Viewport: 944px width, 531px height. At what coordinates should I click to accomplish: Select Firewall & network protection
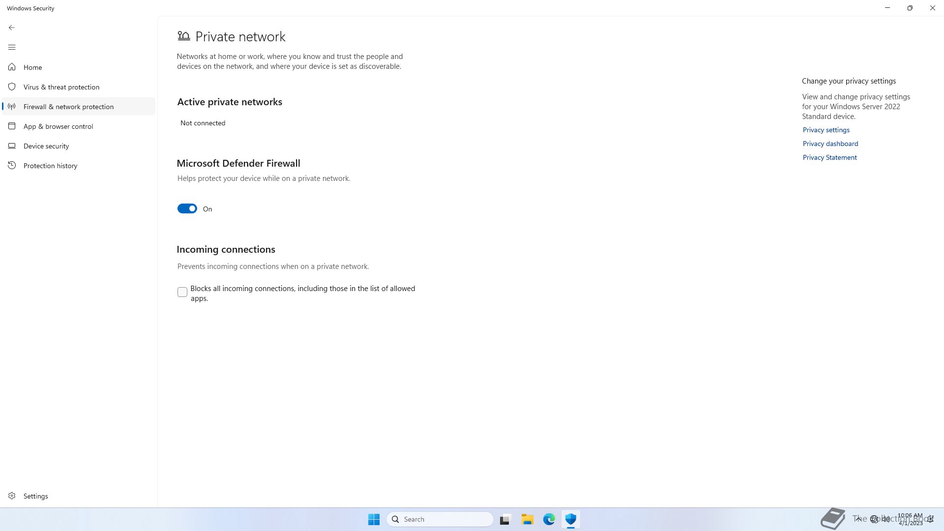coord(79,106)
